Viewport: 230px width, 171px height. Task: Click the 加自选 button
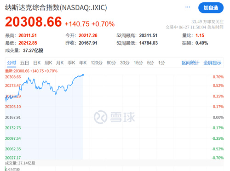pos(211,8)
